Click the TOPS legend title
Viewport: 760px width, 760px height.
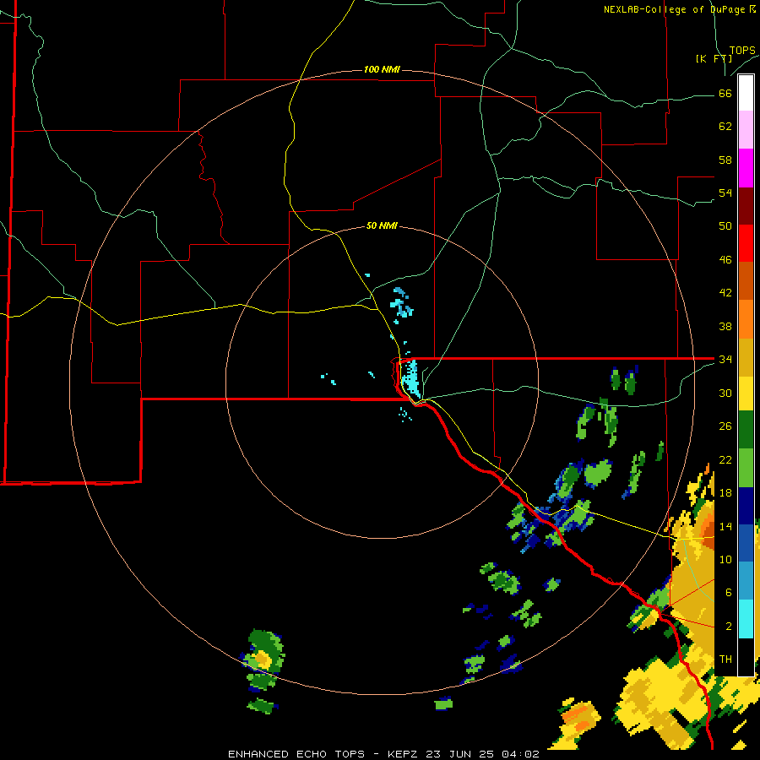(742, 50)
